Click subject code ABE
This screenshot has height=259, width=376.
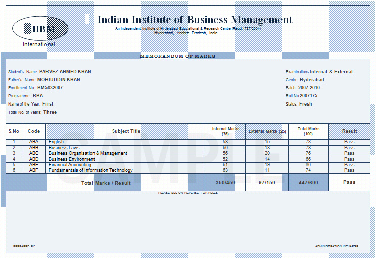34,165
